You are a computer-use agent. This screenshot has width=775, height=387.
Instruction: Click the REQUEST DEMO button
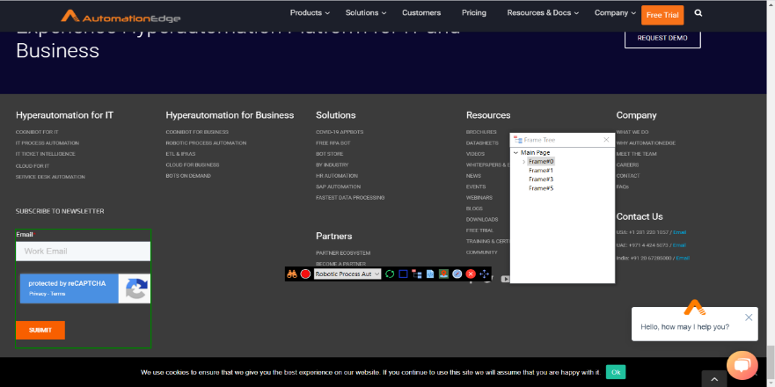pos(662,38)
